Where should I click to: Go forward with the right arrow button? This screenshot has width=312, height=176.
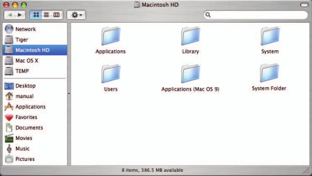(x=20, y=15)
